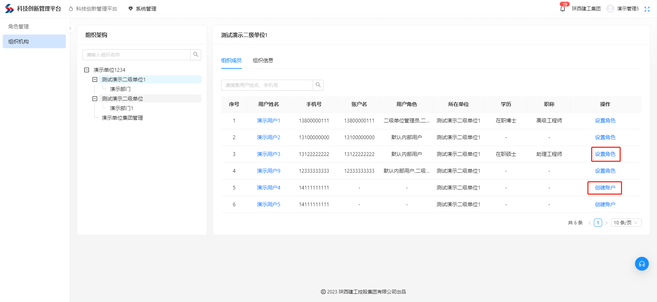Open the notification bell icon
Screen dimensions: 657x302
[562, 9]
